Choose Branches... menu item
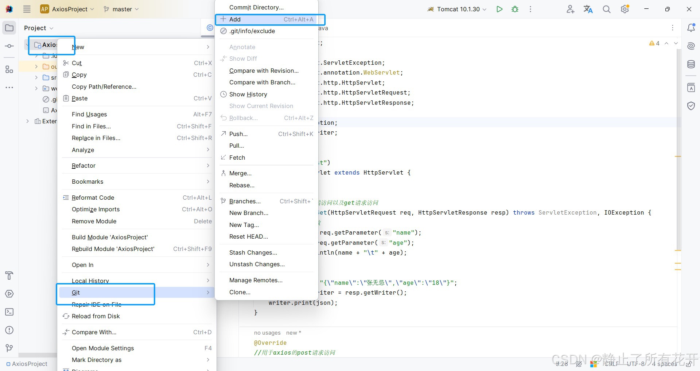 tap(267, 201)
